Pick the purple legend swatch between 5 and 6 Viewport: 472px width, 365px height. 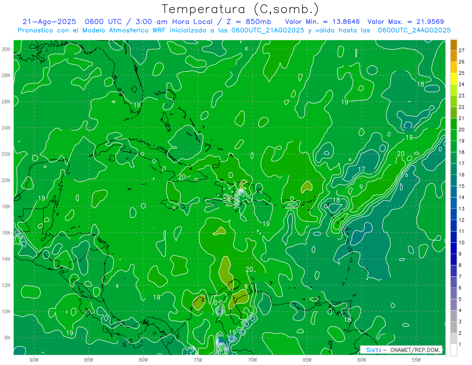[x=454, y=294]
